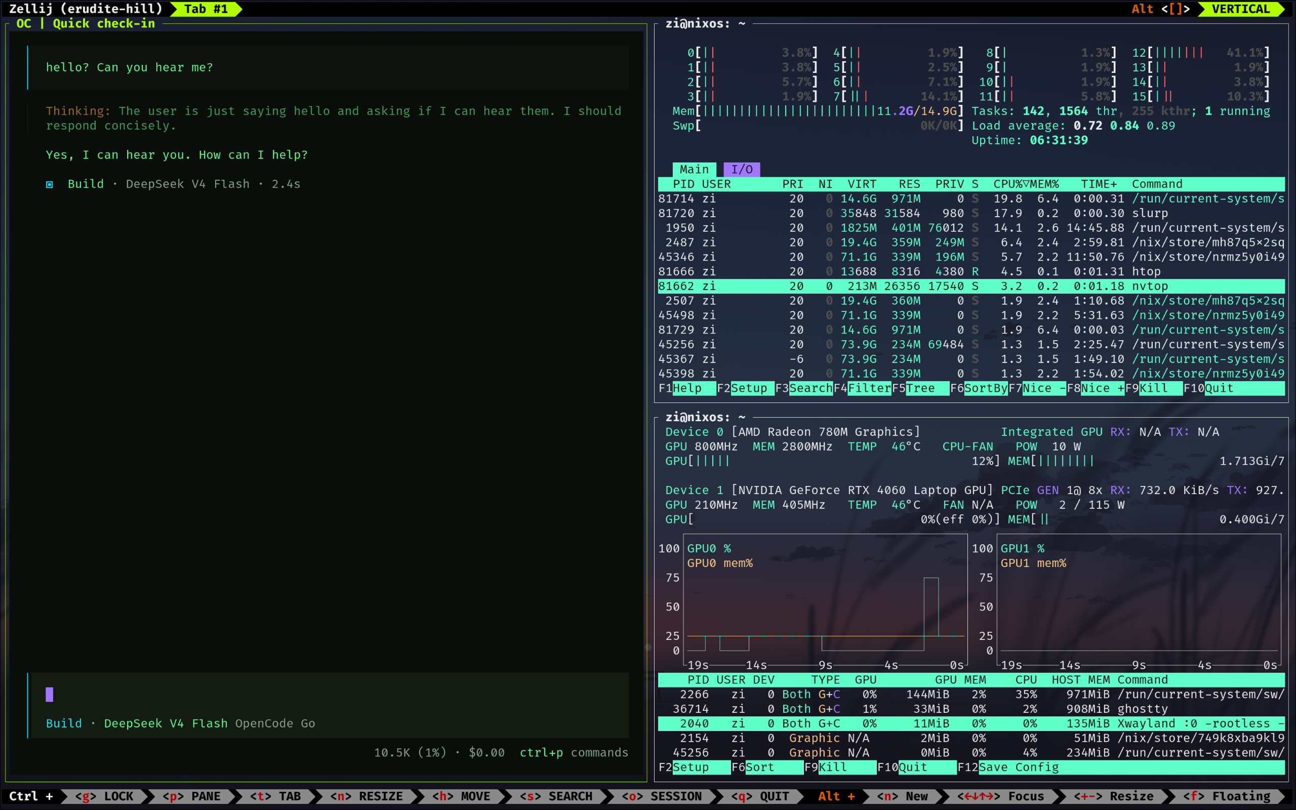Click F8 Nice + in htop
Viewport: 1296px width, 810px height.
click(x=1096, y=388)
